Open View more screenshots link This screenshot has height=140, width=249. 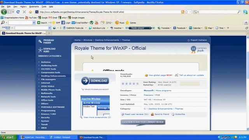(x=97, y=117)
